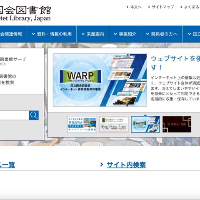This screenshot has width=200, height=200.
Task: Open the ウェブサイトを headline link
Action: (175, 63)
